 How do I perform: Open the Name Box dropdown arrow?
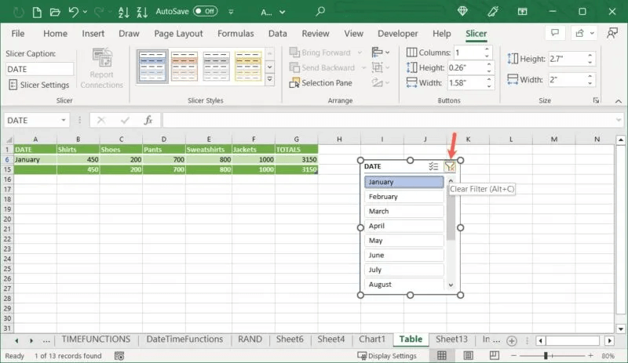click(x=64, y=120)
